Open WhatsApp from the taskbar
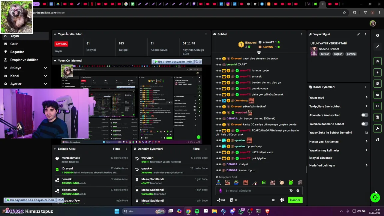Screen dimensions: 384x216 pos(241,211)
